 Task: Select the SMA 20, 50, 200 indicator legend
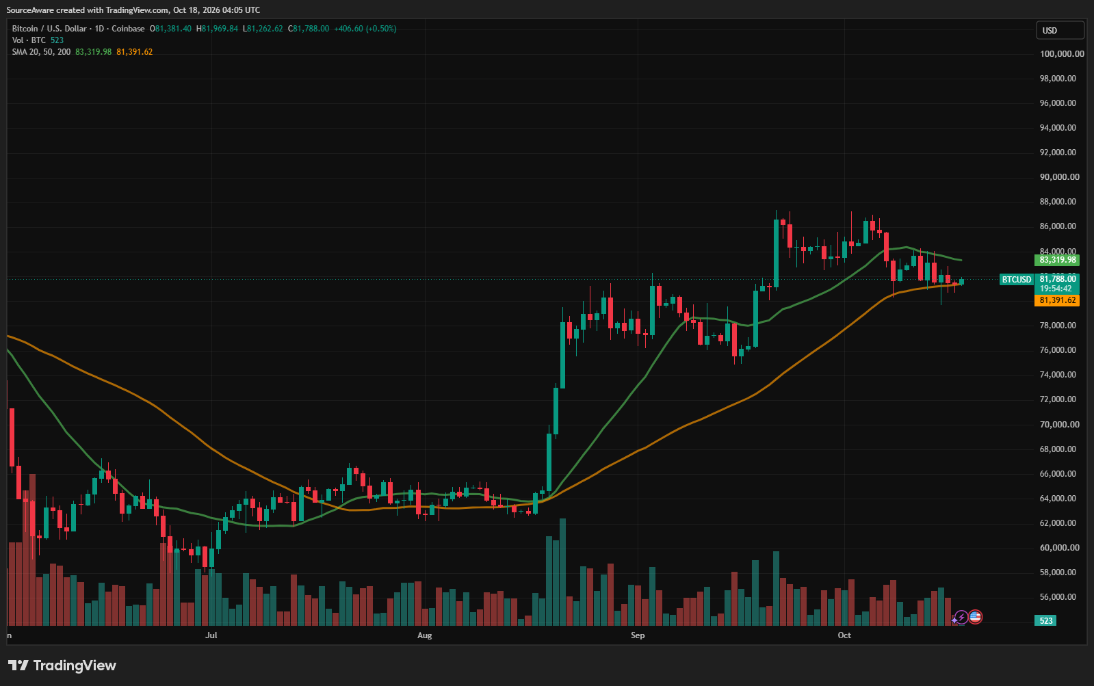click(x=41, y=52)
